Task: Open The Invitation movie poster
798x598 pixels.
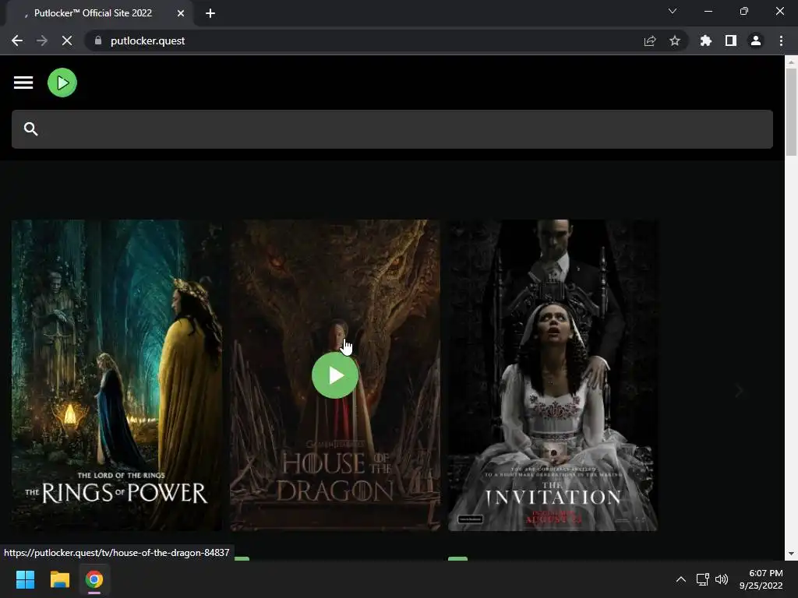Action: tap(553, 375)
